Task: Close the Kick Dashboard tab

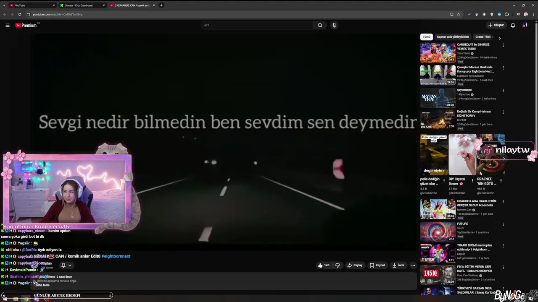Action: pyautogui.click(x=103, y=5)
